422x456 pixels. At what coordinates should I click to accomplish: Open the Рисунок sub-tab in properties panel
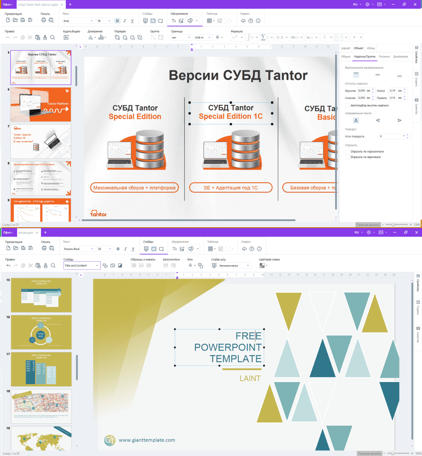pyautogui.click(x=384, y=56)
